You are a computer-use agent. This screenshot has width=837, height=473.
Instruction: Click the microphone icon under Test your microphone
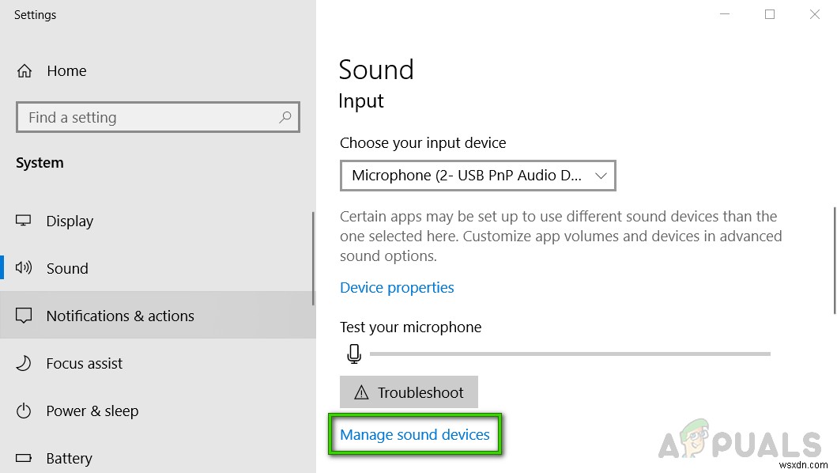[x=354, y=354]
